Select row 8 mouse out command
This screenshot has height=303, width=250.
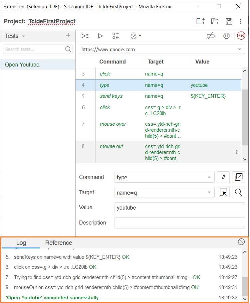(x=158, y=152)
